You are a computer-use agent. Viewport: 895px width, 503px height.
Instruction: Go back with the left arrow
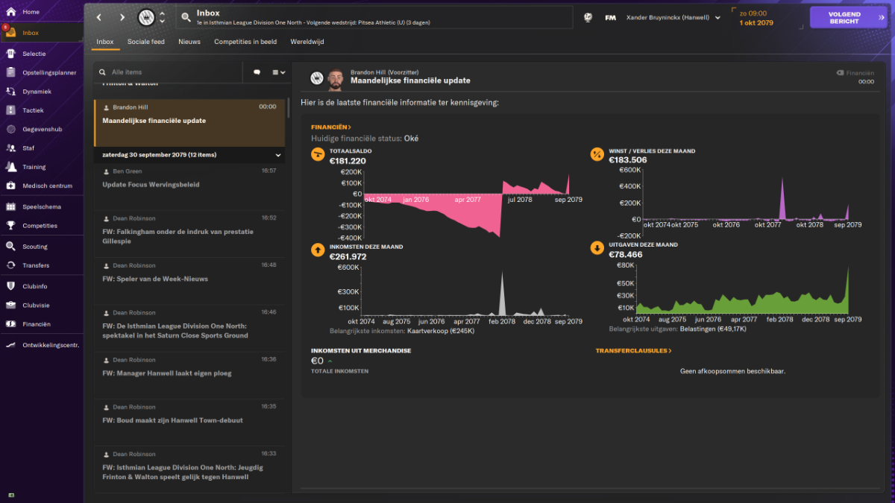pos(99,17)
